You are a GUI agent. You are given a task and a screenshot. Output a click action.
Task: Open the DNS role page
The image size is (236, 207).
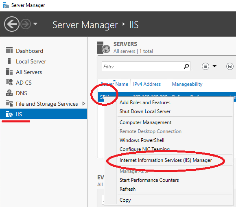click(x=22, y=93)
